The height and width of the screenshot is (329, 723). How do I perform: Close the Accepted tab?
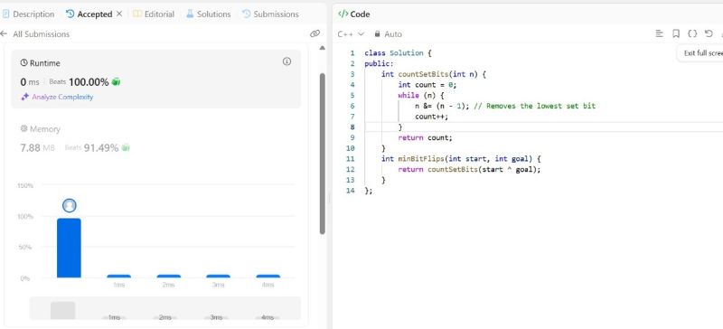119,14
